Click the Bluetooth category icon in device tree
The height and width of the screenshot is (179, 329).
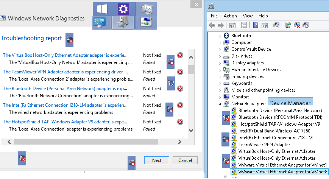(x=226, y=36)
